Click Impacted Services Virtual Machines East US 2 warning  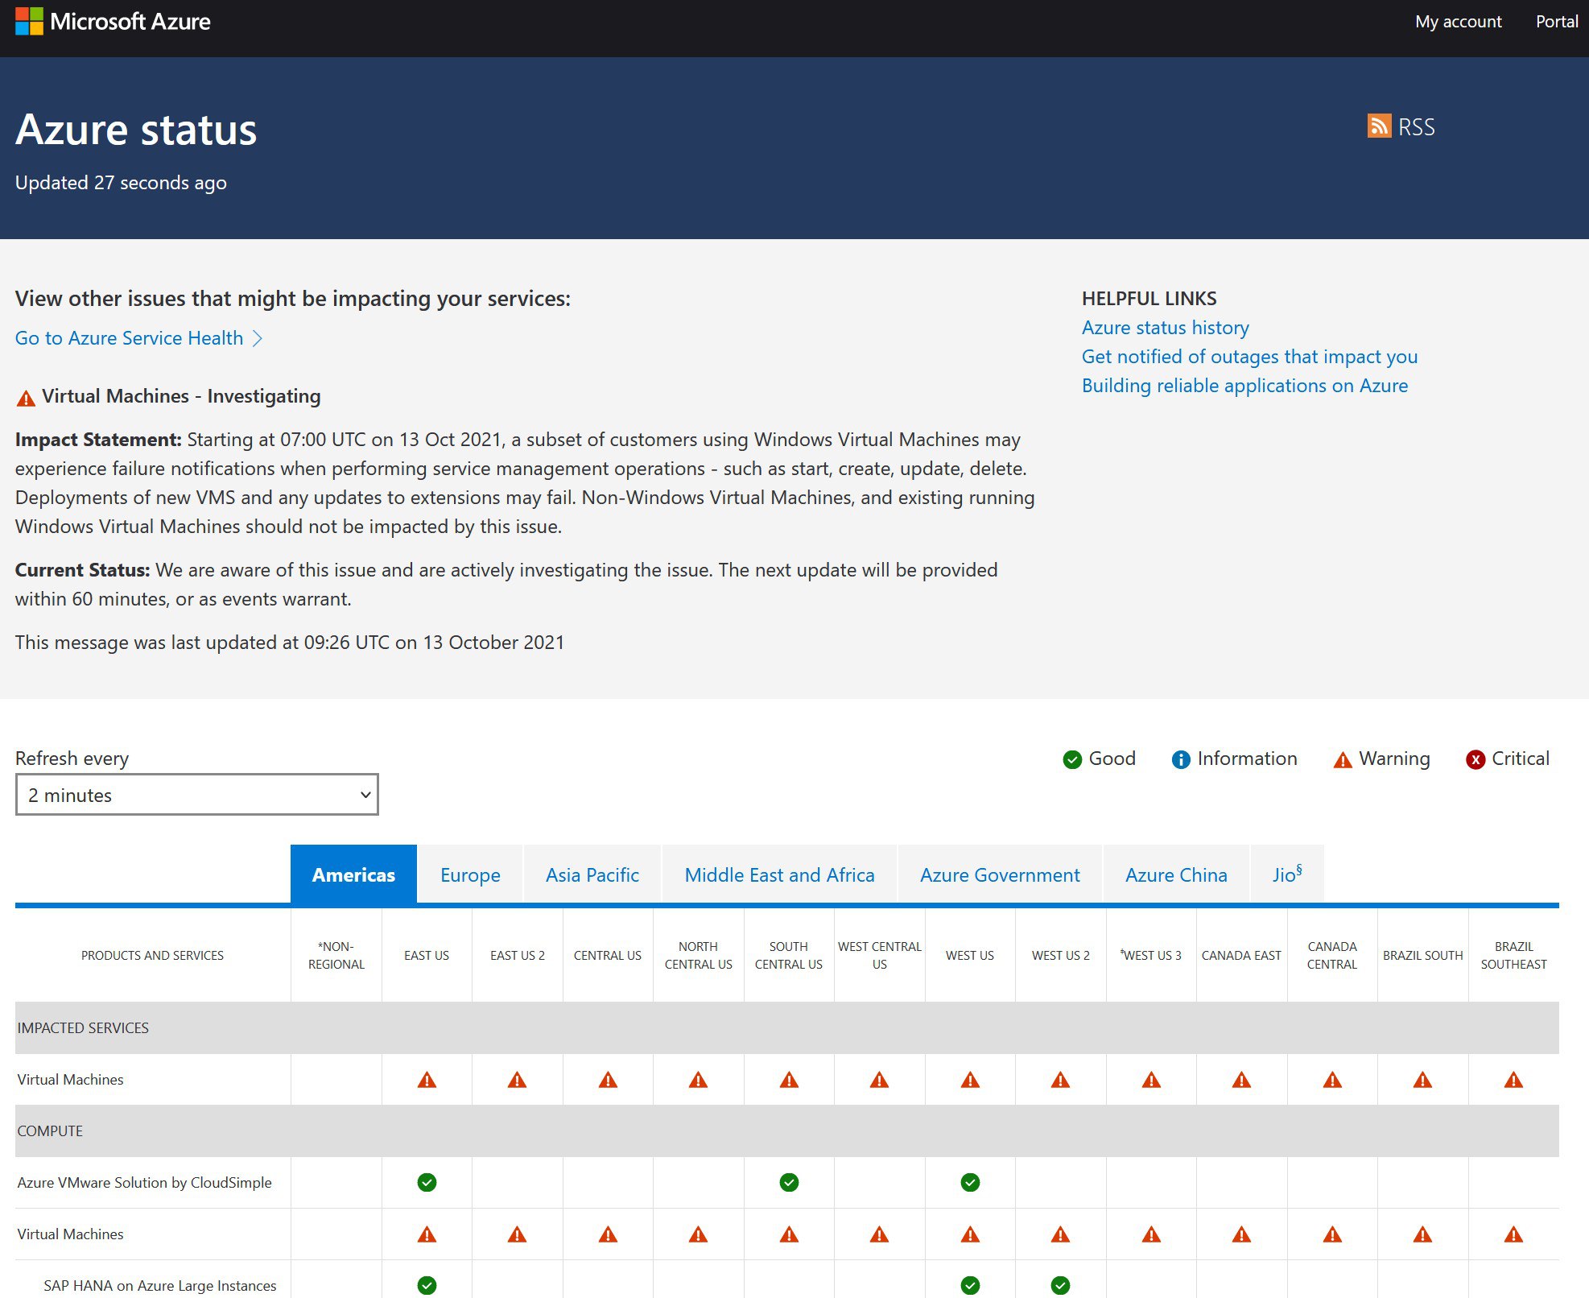coord(517,1080)
